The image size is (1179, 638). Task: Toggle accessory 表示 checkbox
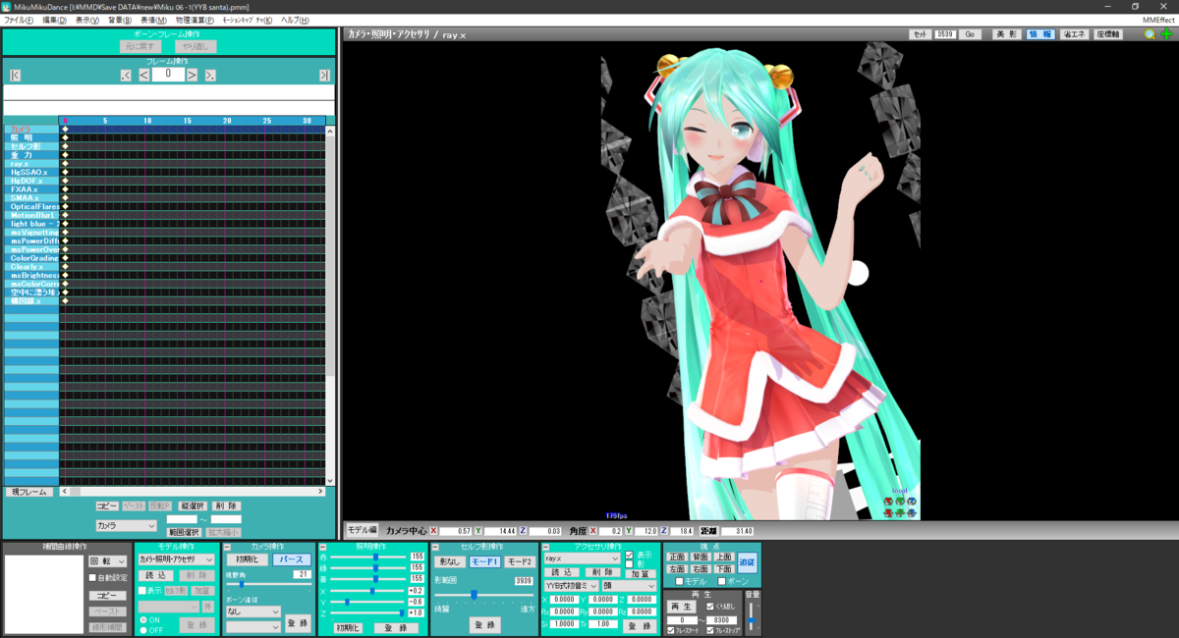(629, 555)
